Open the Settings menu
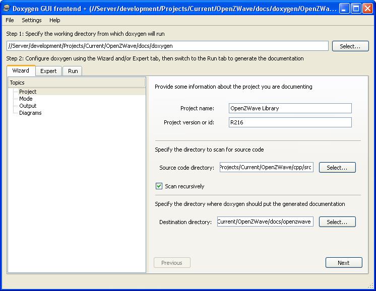The width and height of the screenshot is (376, 291). click(32, 20)
